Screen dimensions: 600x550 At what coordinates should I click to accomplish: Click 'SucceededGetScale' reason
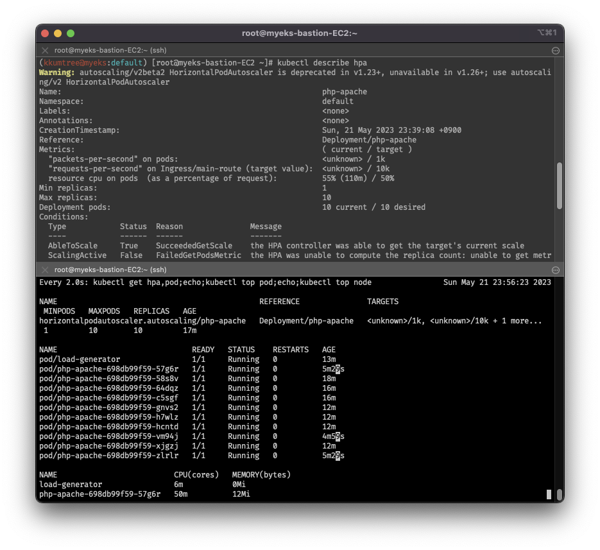pos(194,246)
